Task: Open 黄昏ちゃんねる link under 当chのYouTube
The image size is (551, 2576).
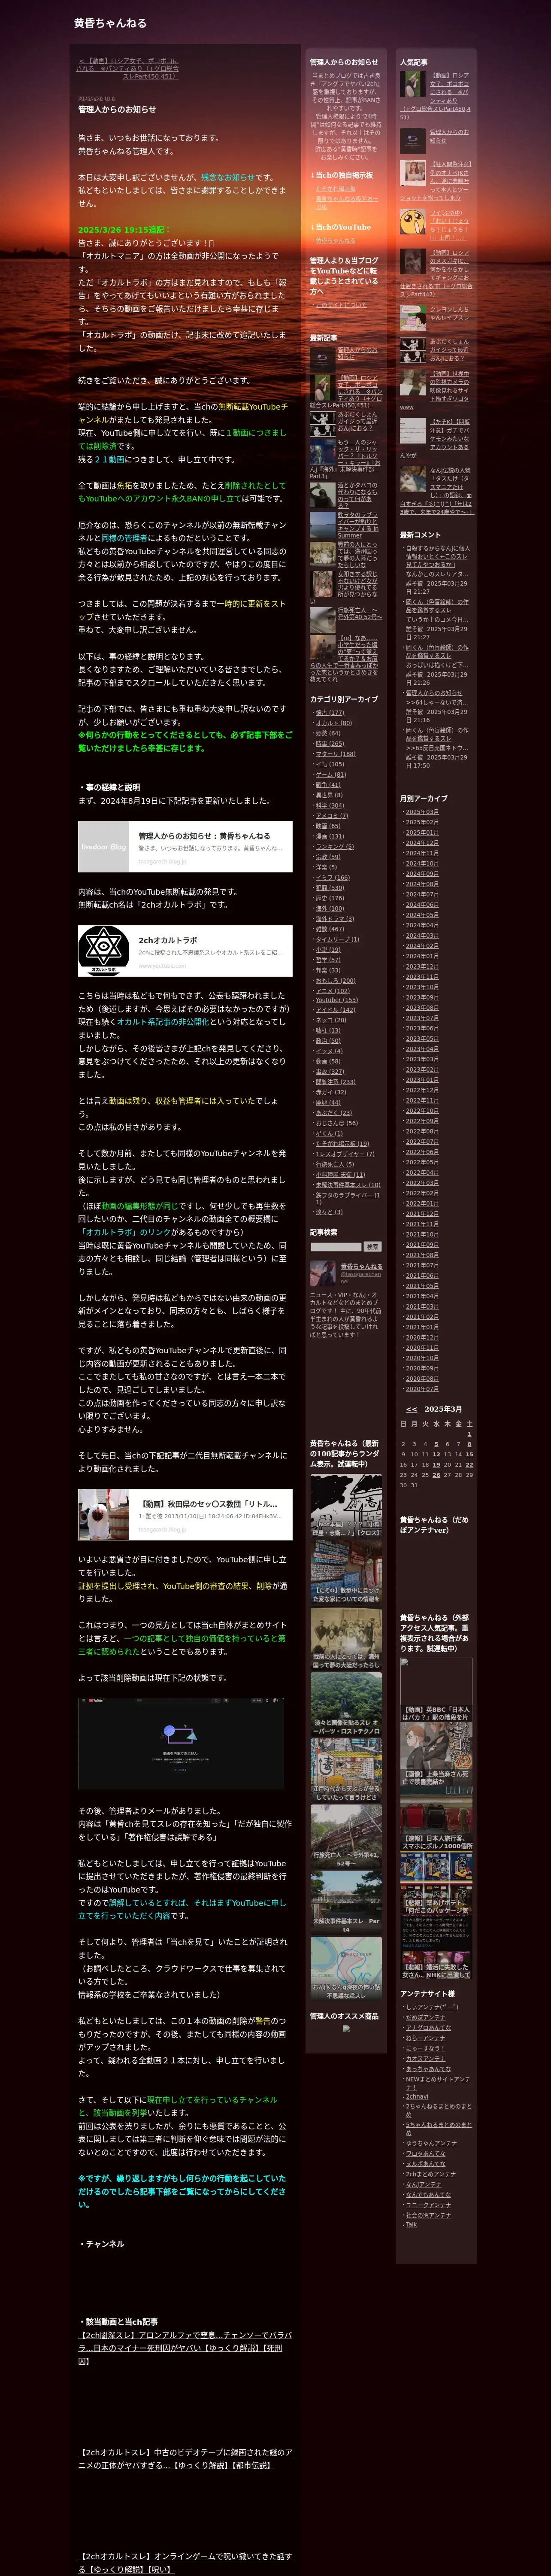Action: [x=335, y=240]
